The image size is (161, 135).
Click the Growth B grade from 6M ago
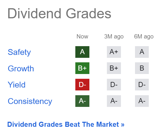[142, 68]
